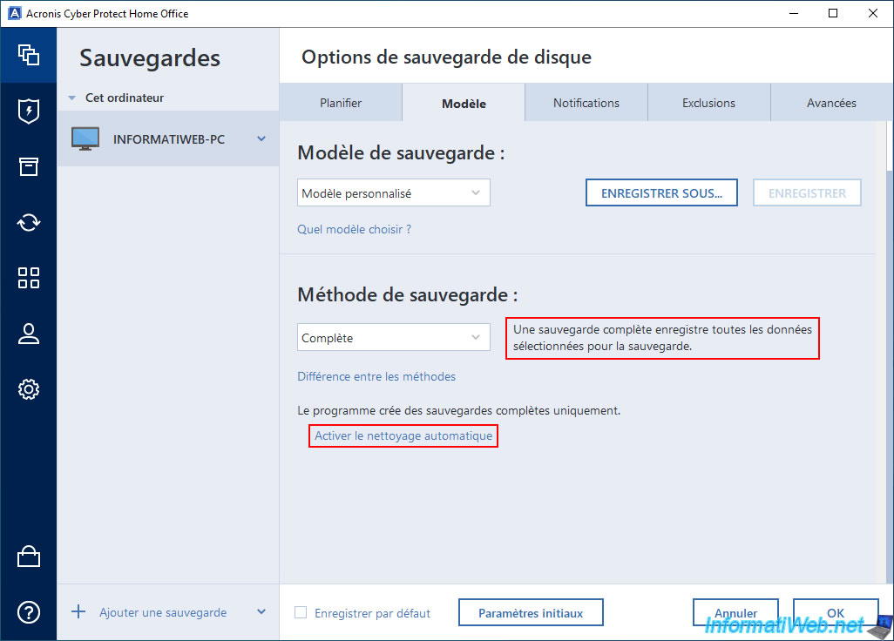This screenshot has width=894, height=641.
Task: Maximize the Acronis window
Action: point(833,13)
